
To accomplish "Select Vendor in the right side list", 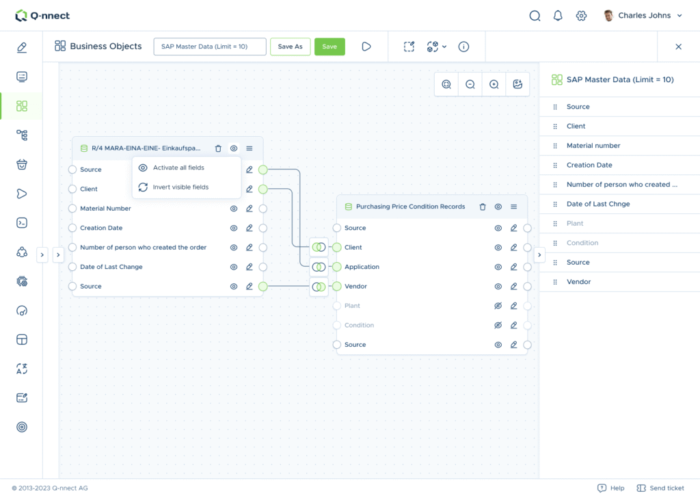I will coord(619,282).
